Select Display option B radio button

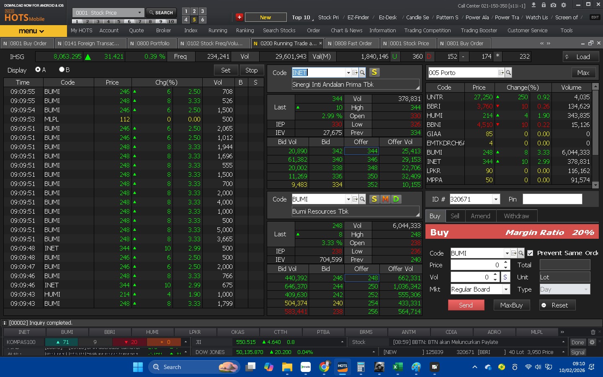(62, 70)
